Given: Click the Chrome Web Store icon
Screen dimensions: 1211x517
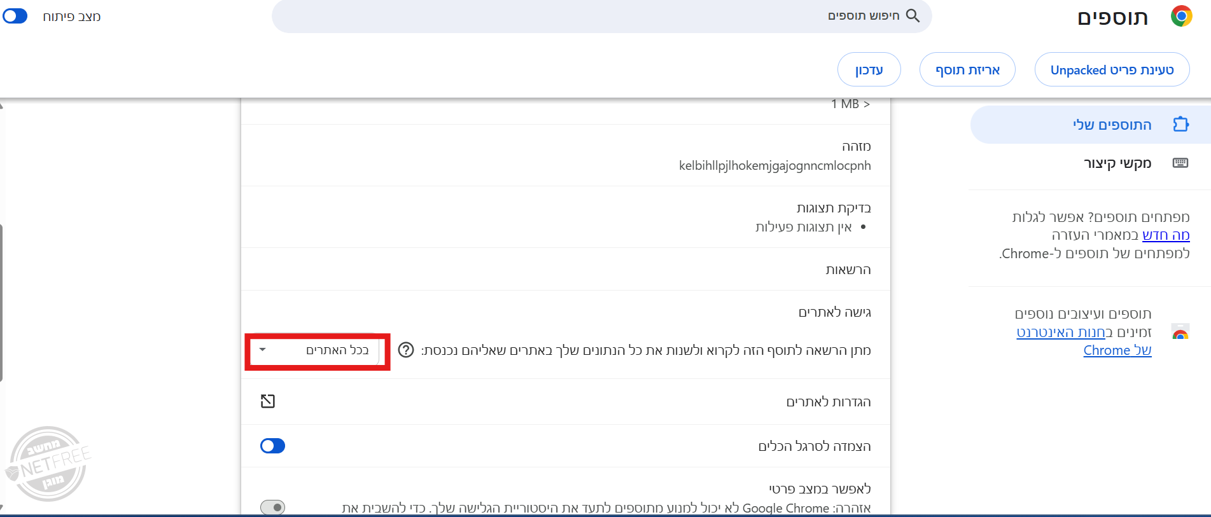Looking at the screenshot, I should coord(1180,332).
